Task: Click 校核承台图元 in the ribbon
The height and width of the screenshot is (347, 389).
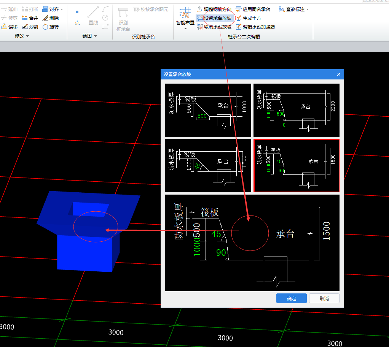Action: [151, 10]
